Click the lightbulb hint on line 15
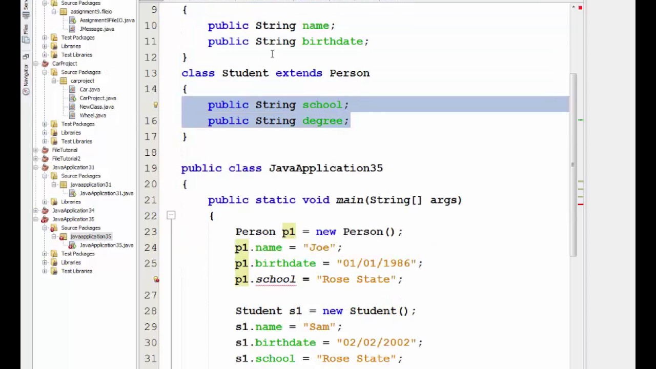656x369 pixels. tap(156, 105)
